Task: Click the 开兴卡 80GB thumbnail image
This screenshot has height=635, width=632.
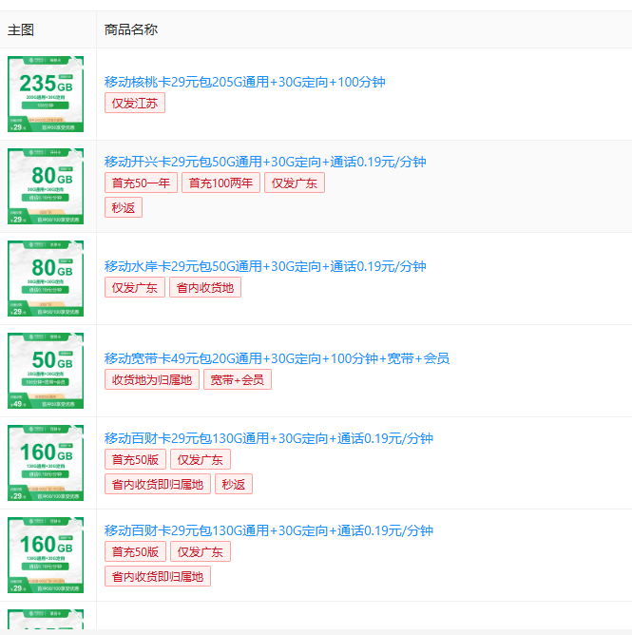Action: pos(46,186)
